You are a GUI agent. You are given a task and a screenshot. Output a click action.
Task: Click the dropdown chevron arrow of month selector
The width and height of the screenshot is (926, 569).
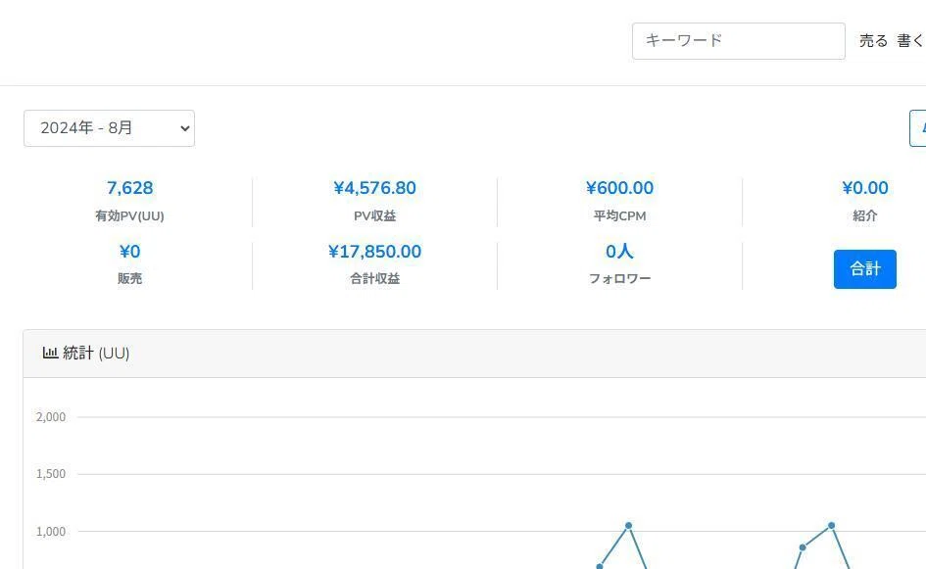pos(185,128)
